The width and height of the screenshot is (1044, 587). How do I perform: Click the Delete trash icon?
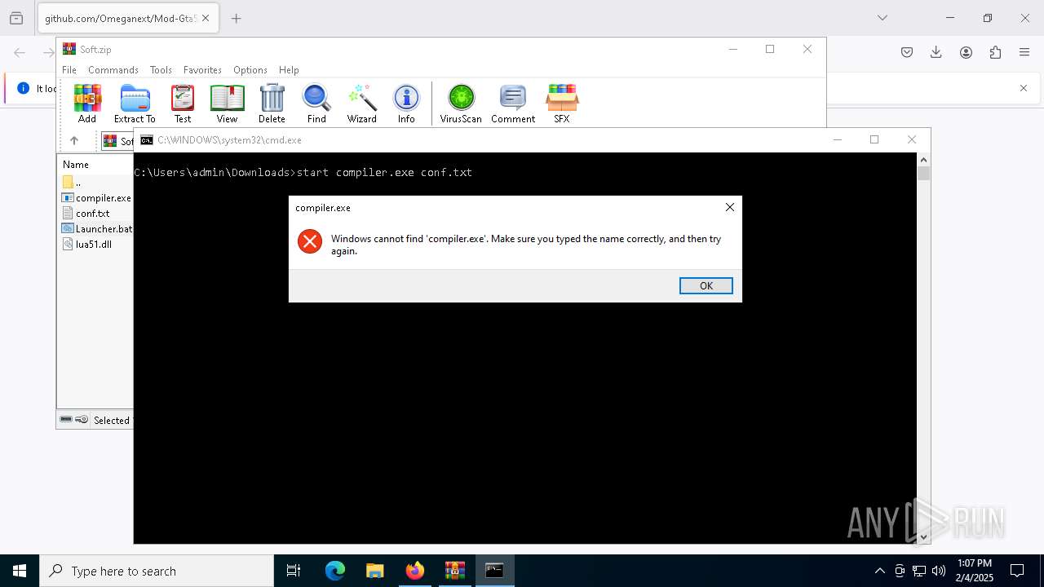tap(272, 104)
